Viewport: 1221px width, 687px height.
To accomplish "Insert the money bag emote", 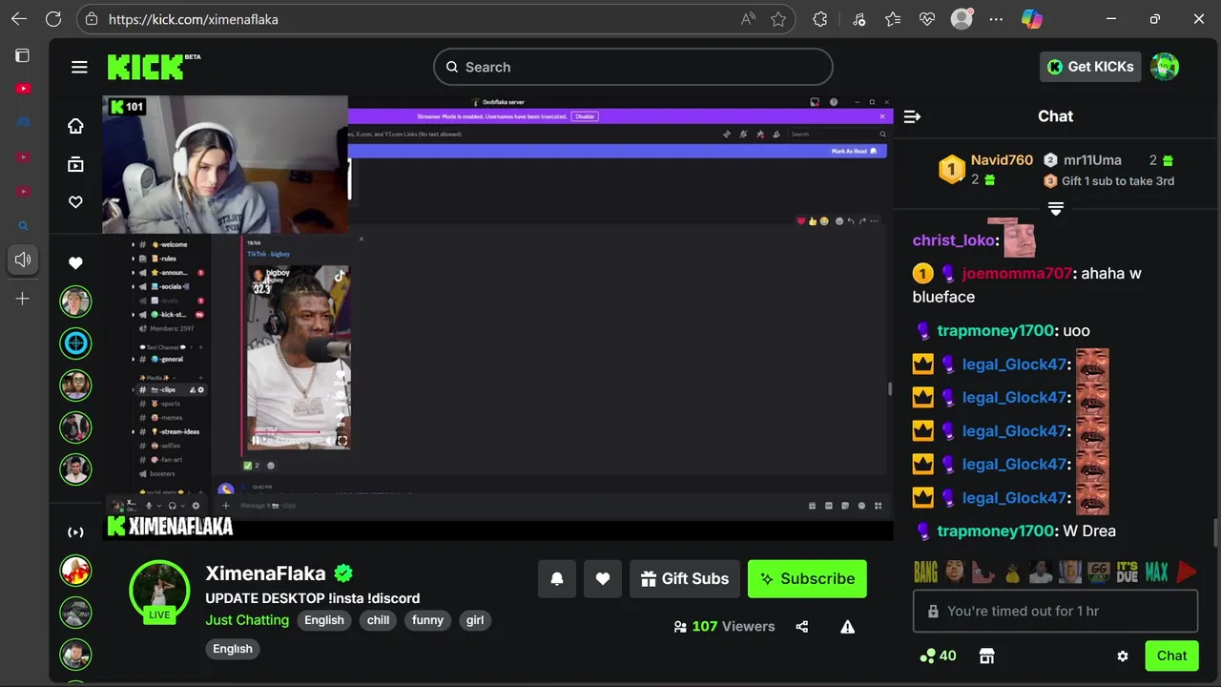I will (x=1012, y=572).
